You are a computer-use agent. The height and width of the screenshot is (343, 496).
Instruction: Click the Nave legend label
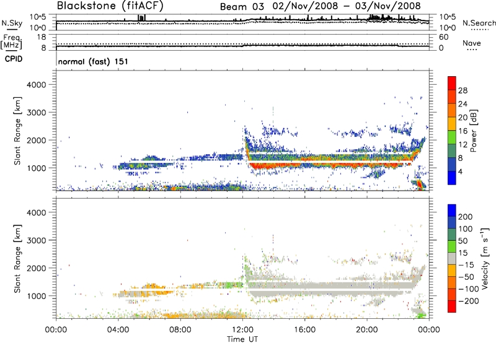(471, 43)
